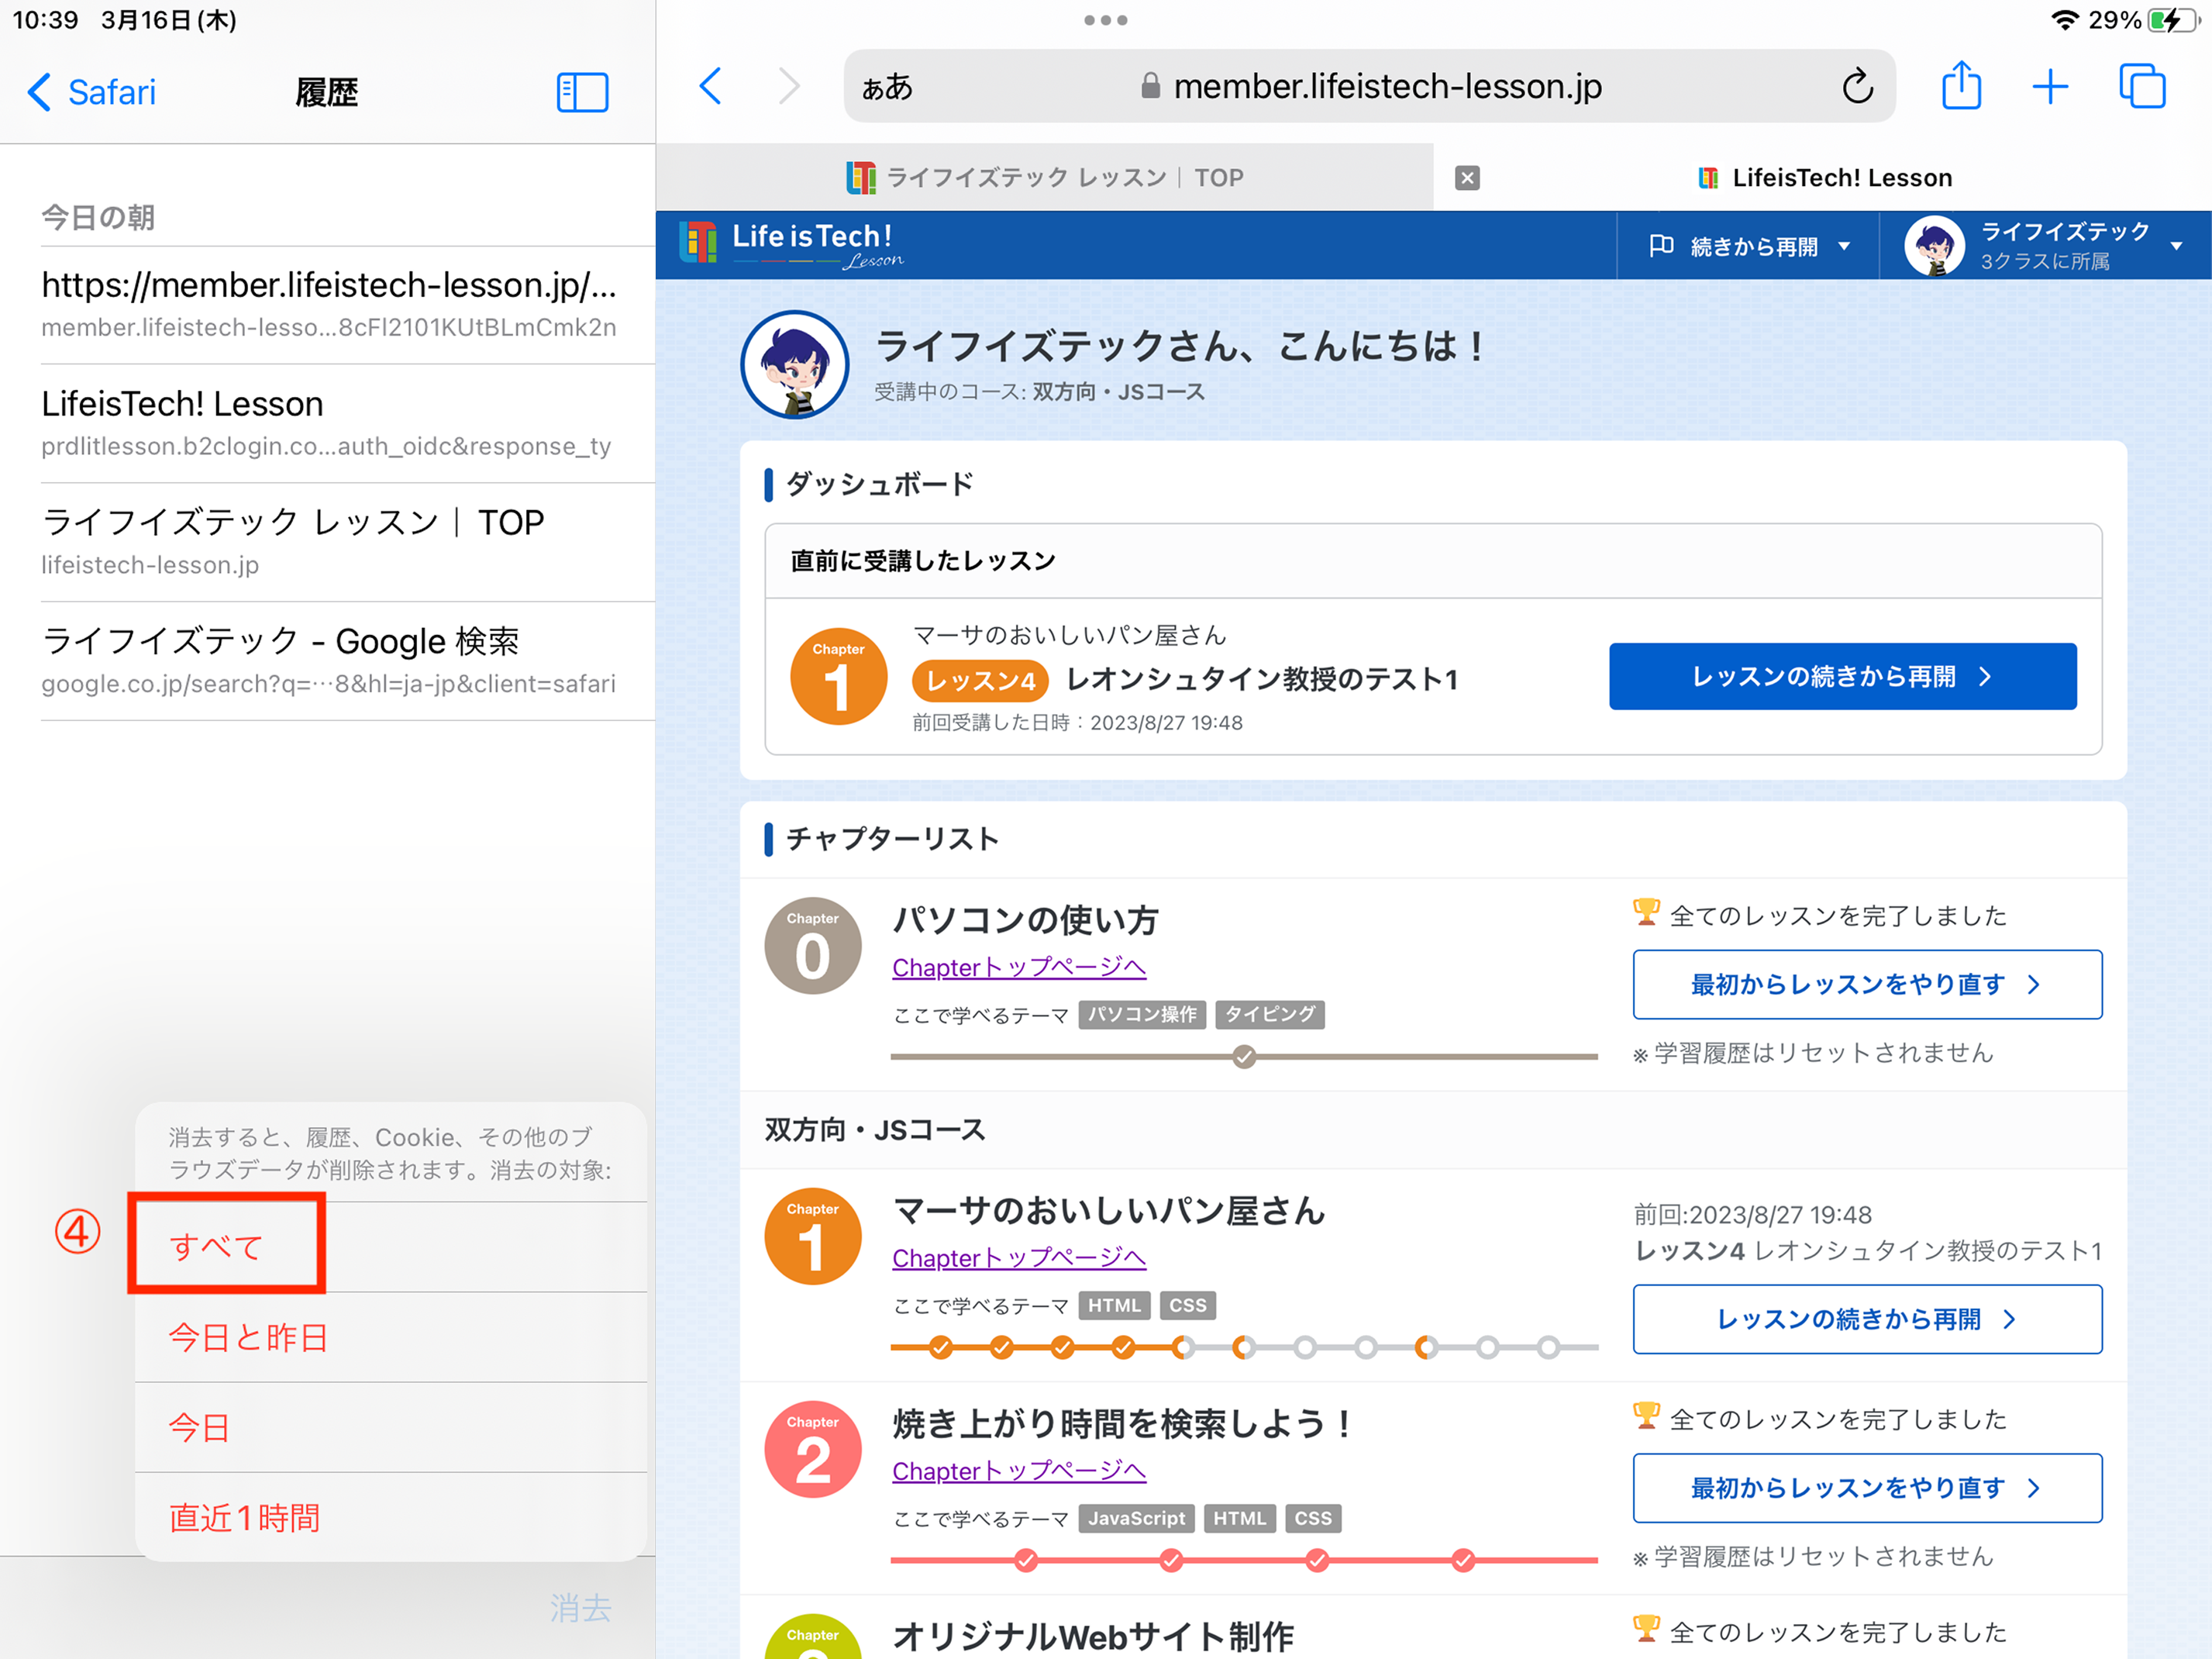Tap the browser forward arrow
The image size is (2212, 1659).
(789, 86)
